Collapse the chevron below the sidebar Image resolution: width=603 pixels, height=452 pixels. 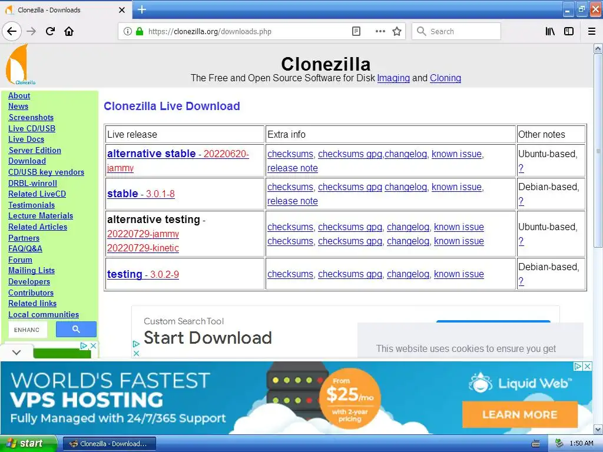coord(16,352)
